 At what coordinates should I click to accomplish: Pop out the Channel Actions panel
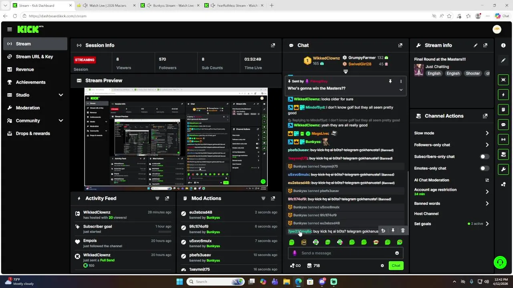[x=485, y=116]
